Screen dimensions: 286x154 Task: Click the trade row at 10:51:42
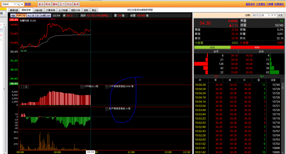point(238,152)
